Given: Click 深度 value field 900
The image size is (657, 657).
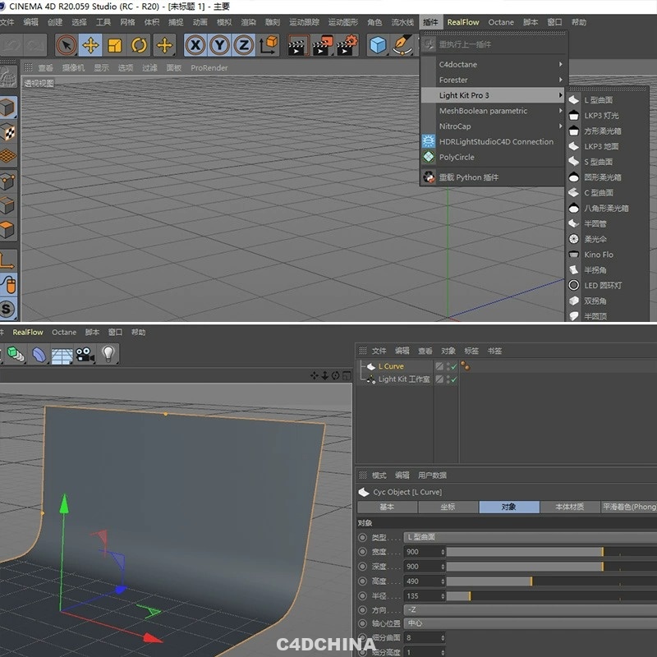Looking at the screenshot, I should [x=422, y=567].
